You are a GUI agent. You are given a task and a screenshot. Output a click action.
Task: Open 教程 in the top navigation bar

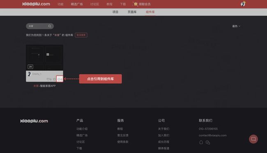pos(110,4)
